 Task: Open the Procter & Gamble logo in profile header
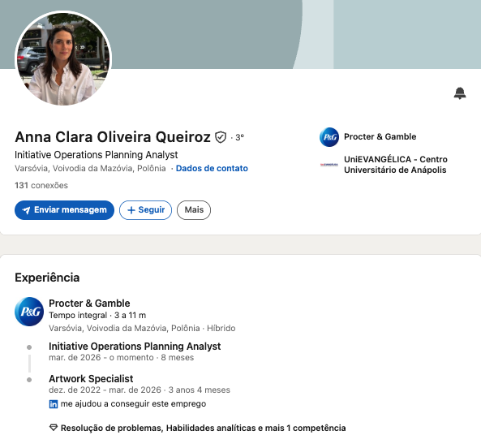[x=329, y=137]
